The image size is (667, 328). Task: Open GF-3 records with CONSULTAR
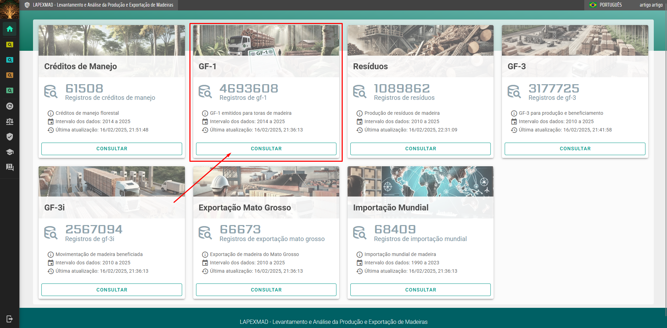click(x=575, y=149)
